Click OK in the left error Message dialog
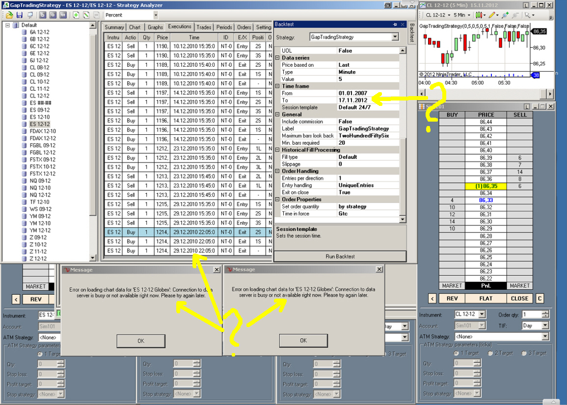This screenshot has width=567, height=405. [141, 341]
